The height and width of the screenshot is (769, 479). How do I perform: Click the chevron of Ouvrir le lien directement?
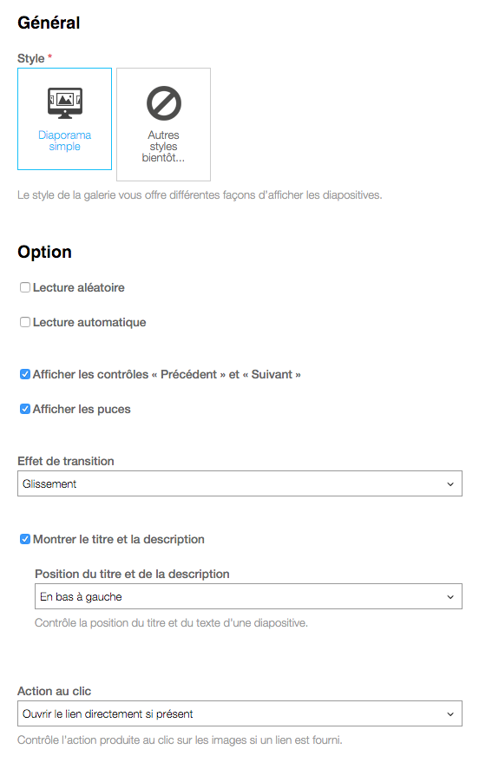tap(450, 714)
